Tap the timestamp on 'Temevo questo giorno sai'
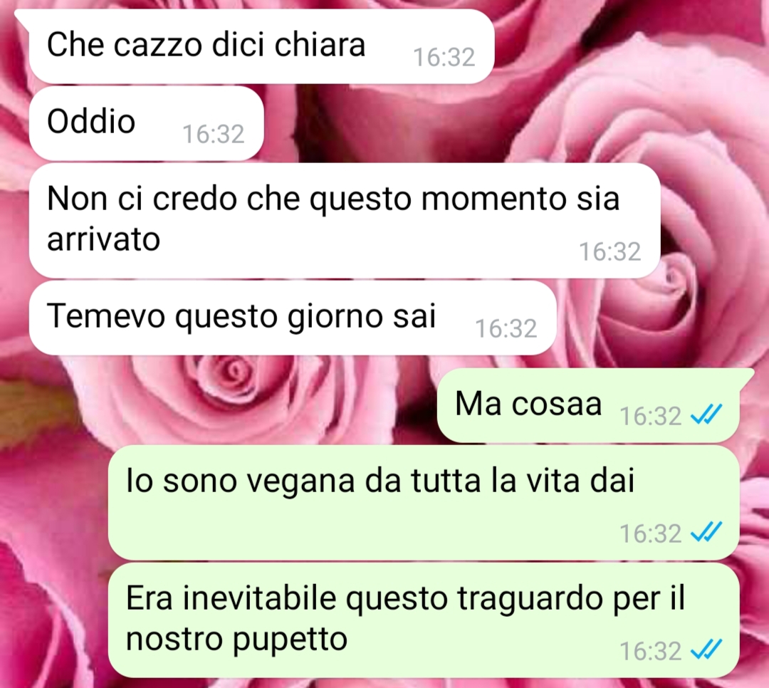The height and width of the screenshot is (688, 769). click(x=506, y=329)
